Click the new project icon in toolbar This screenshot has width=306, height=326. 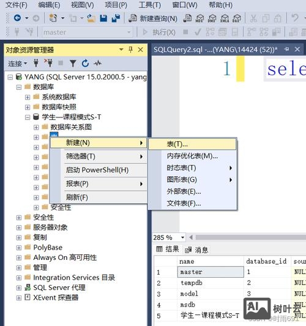pyautogui.click(x=53, y=18)
